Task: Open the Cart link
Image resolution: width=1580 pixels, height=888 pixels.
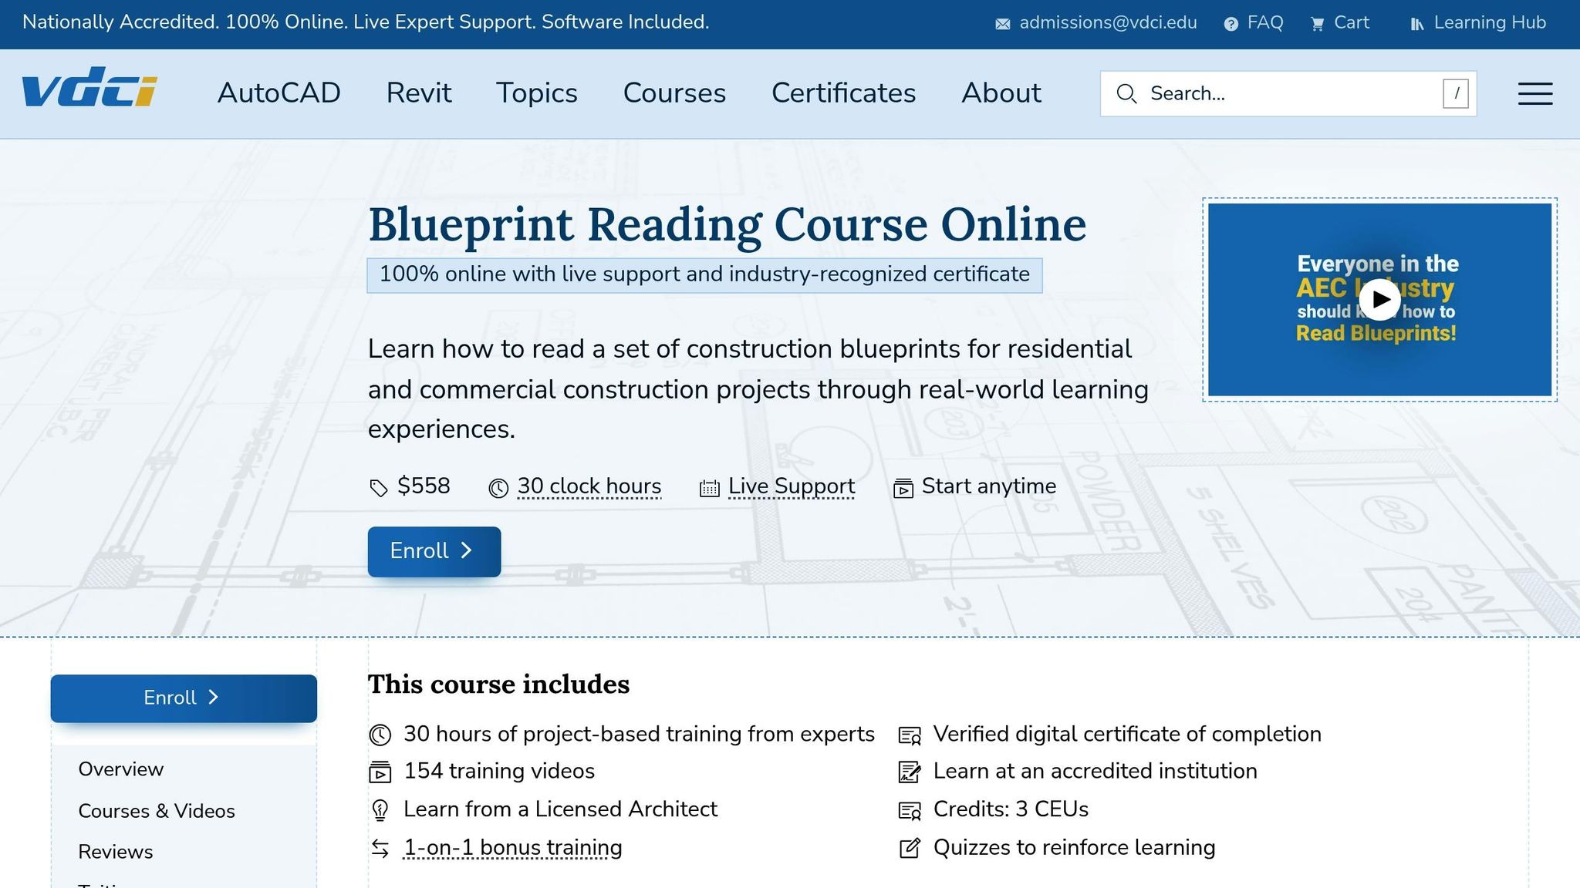Action: pyautogui.click(x=1352, y=23)
